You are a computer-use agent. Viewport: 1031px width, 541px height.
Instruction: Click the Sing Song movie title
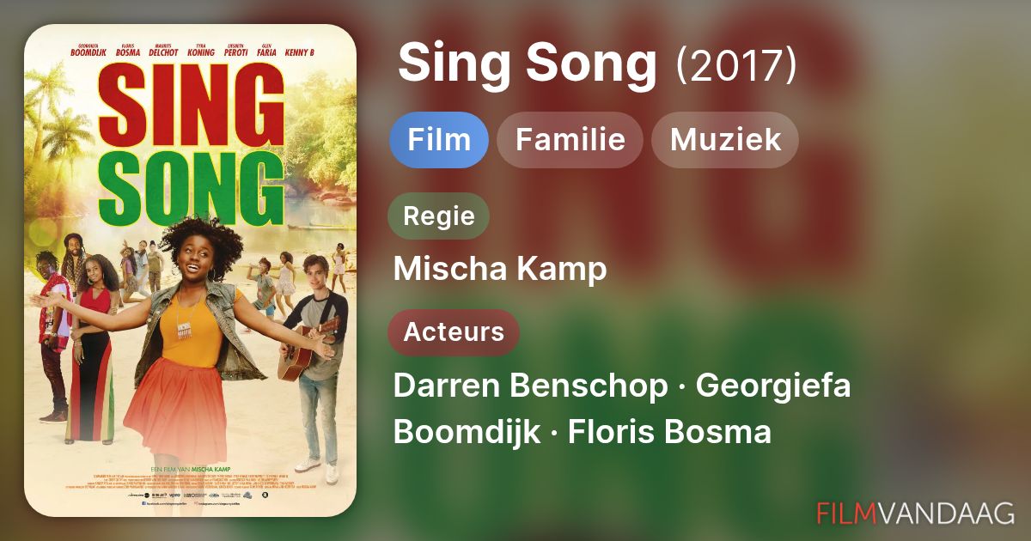[527, 63]
